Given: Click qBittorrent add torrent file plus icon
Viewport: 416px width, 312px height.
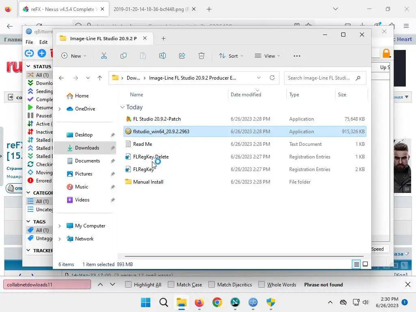Looking at the screenshot, I should coord(42,53).
